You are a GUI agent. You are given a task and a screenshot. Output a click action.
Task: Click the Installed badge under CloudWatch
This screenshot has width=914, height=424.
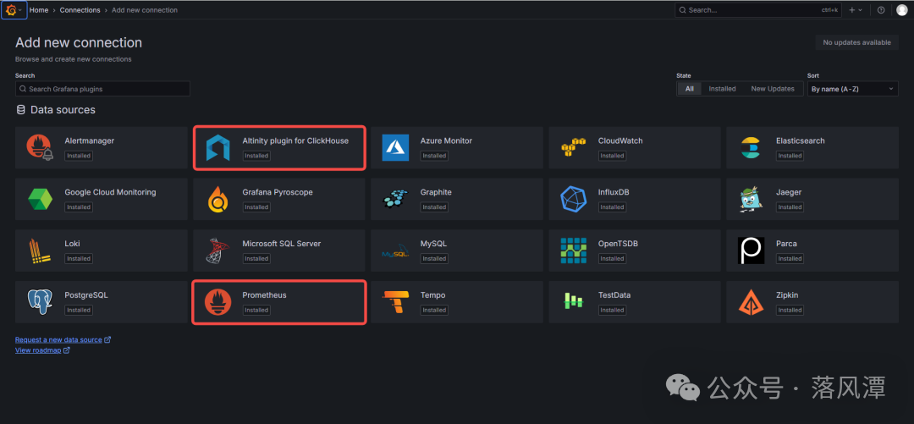click(612, 156)
